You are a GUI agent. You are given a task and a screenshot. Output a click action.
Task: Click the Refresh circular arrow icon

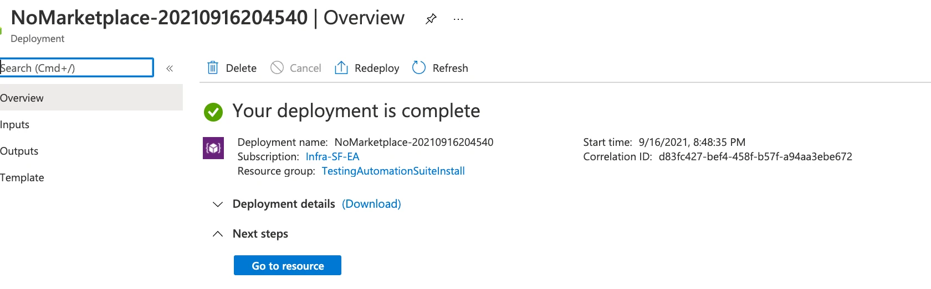[x=419, y=67]
